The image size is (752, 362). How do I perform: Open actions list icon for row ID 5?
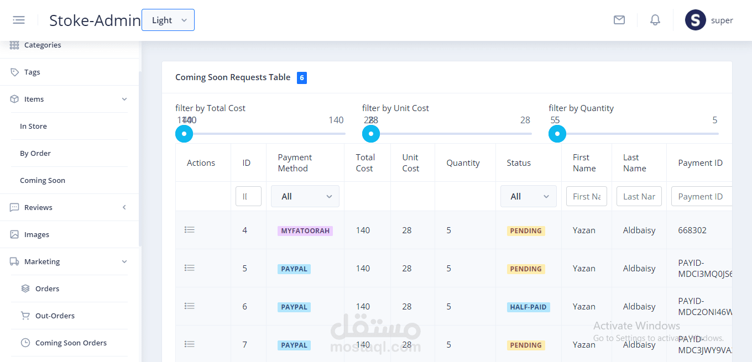(x=190, y=267)
